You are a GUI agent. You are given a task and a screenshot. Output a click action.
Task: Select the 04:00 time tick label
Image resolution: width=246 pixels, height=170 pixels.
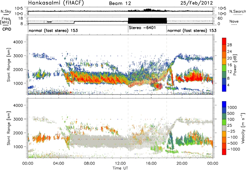59,164
